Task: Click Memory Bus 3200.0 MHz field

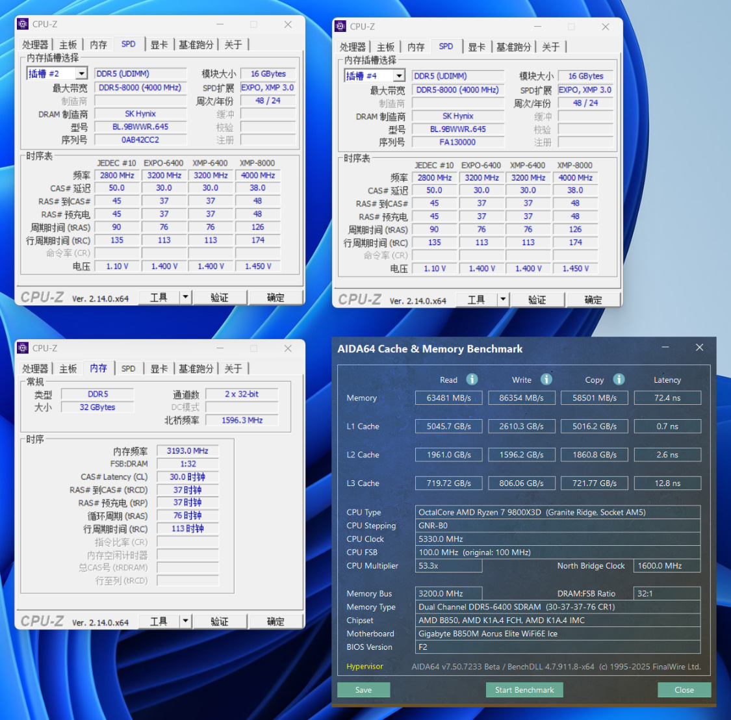Action: pyautogui.click(x=448, y=593)
